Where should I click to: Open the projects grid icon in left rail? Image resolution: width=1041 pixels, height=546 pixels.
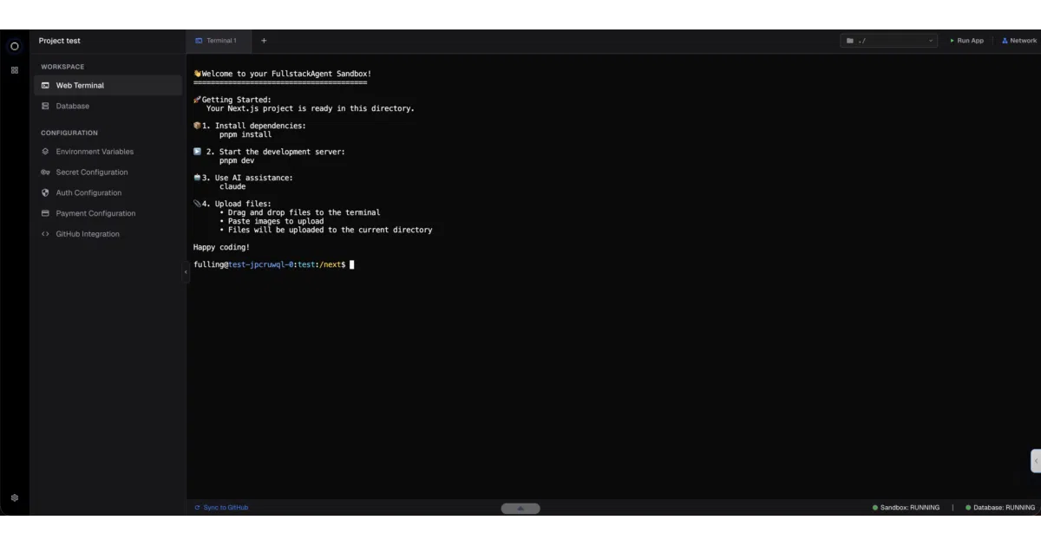14,70
